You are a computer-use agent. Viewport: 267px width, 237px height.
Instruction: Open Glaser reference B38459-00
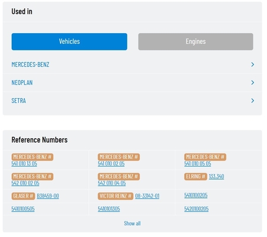[48, 196]
